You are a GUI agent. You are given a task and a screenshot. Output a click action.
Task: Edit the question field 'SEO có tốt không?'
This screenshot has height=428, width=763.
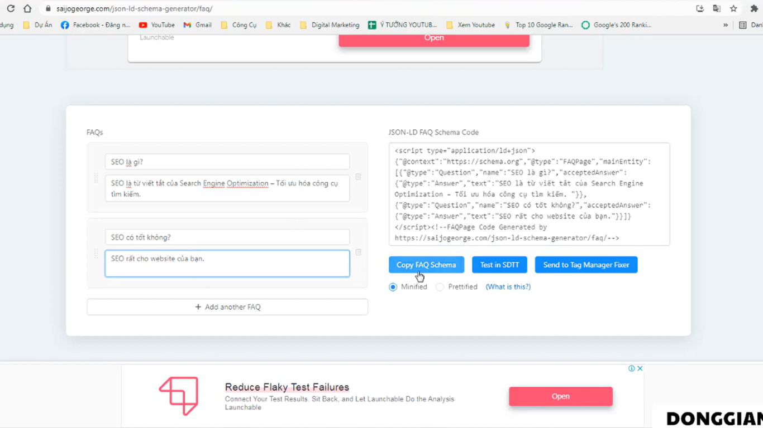click(x=227, y=237)
